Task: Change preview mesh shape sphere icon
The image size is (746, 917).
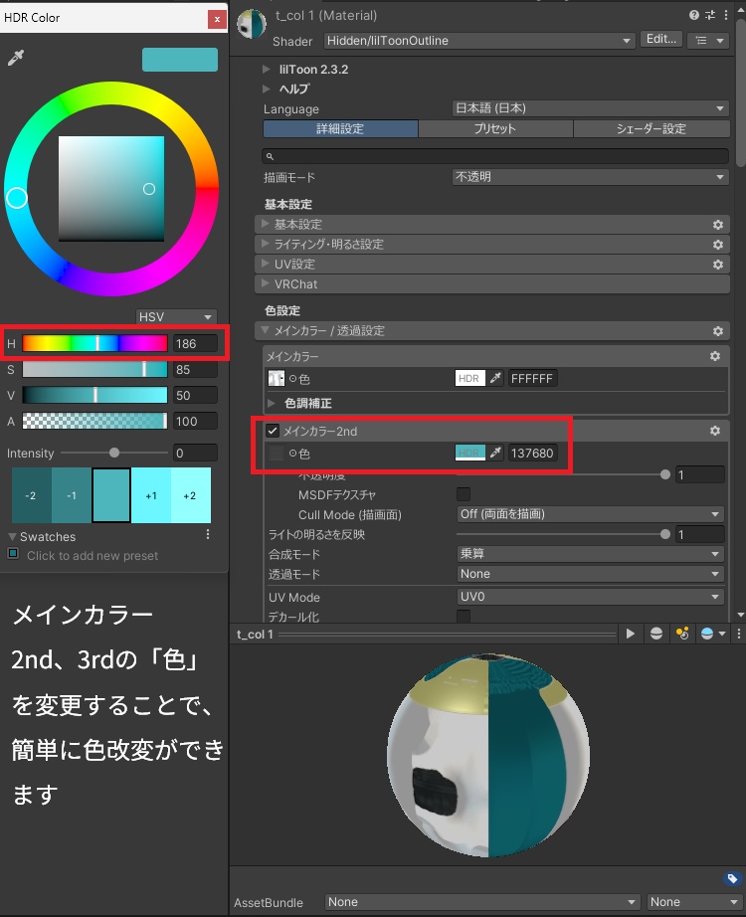Action: (656, 634)
